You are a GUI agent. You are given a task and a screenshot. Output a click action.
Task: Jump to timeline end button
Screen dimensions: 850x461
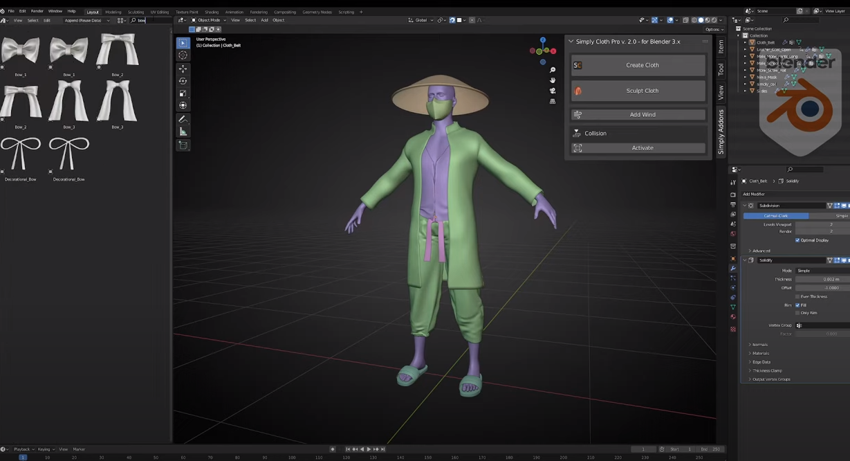[x=383, y=449]
